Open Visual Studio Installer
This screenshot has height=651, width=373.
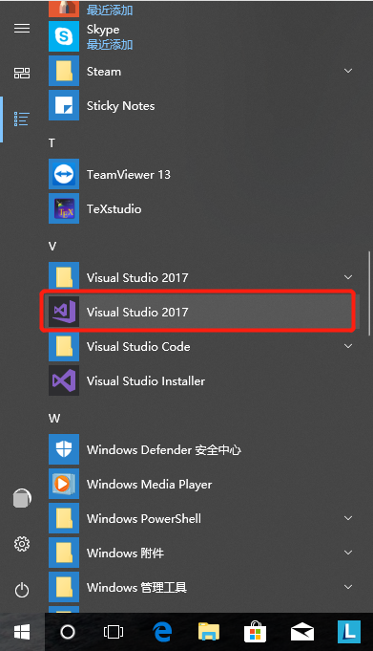197,380
